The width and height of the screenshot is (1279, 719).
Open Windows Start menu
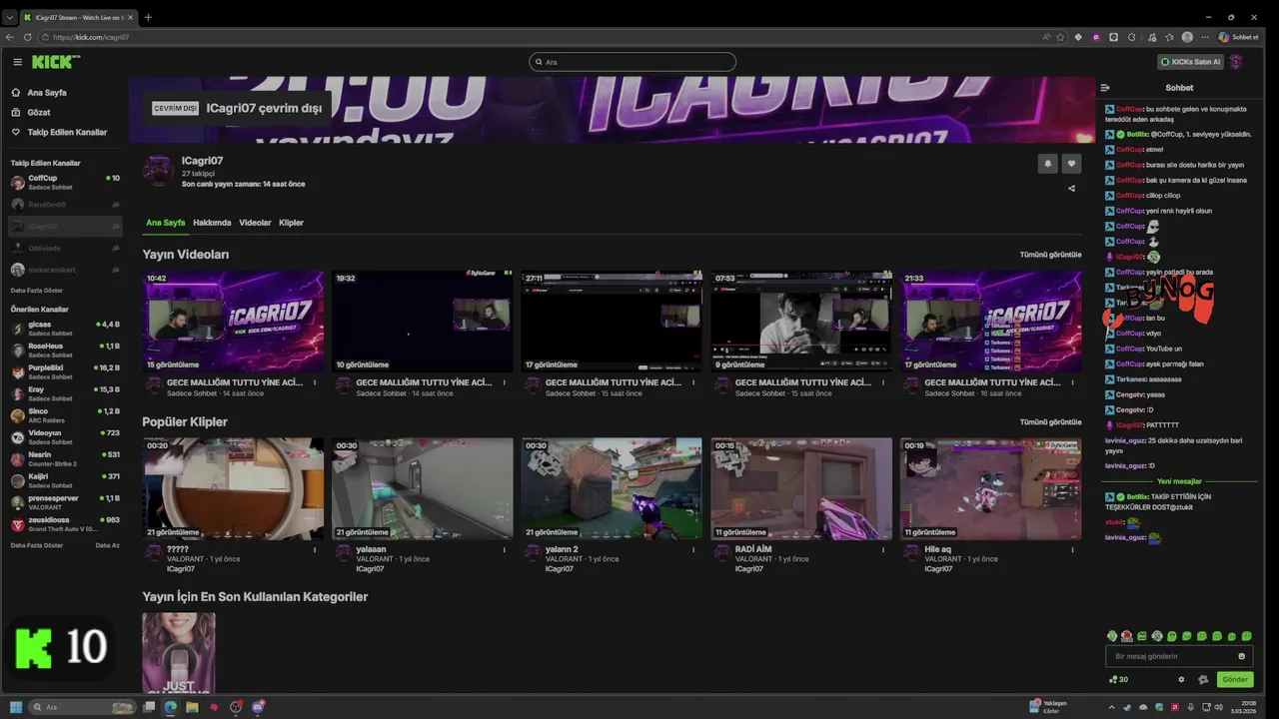[x=16, y=707]
